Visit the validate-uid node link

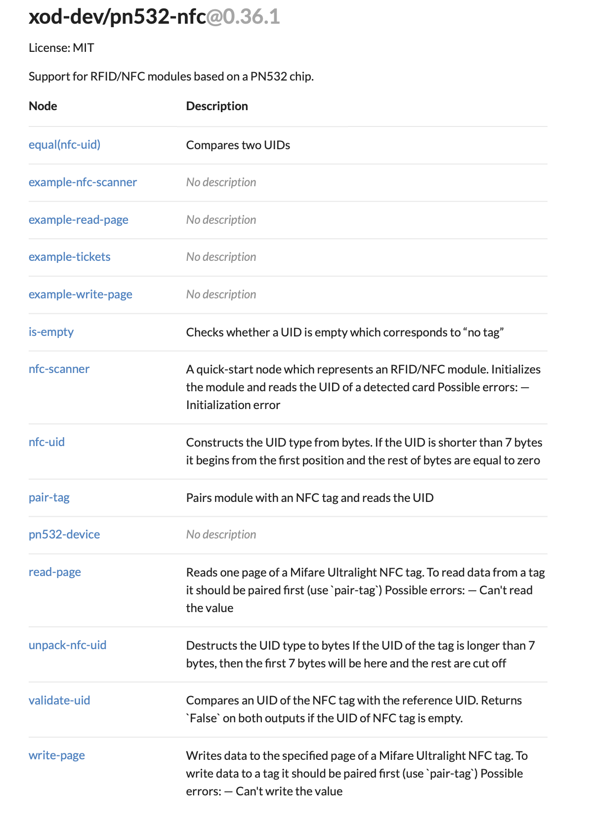59,701
